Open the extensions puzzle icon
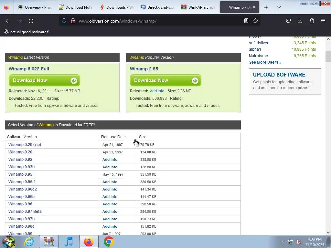The width and height of the screenshot is (331, 248). pyautogui.click(x=312, y=21)
